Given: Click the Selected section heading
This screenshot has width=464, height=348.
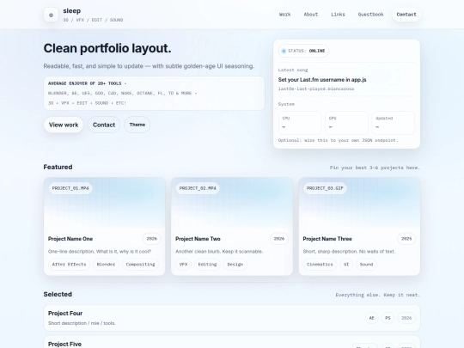Looking at the screenshot, I should coord(58,295).
